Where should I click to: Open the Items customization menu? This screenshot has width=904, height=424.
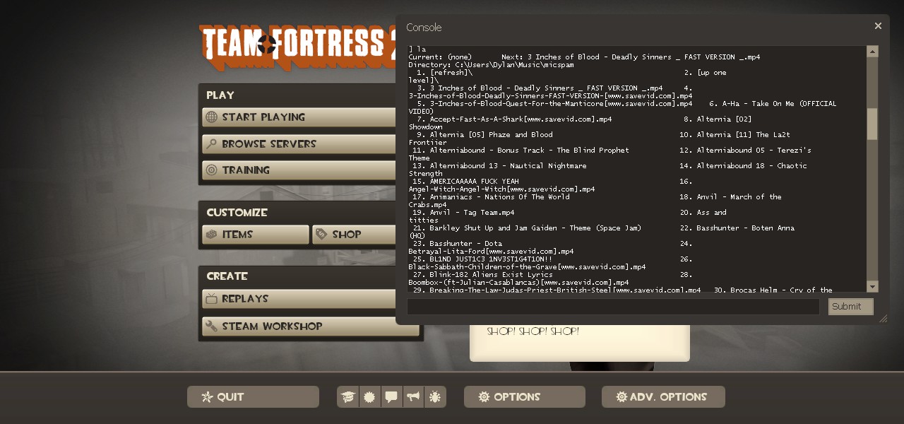click(x=256, y=235)
